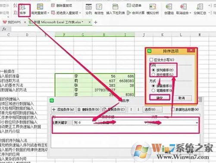Click 取消 in 排序选项 dialog
The width and height of the screenshot is (216, 163).
coord(182,98)
